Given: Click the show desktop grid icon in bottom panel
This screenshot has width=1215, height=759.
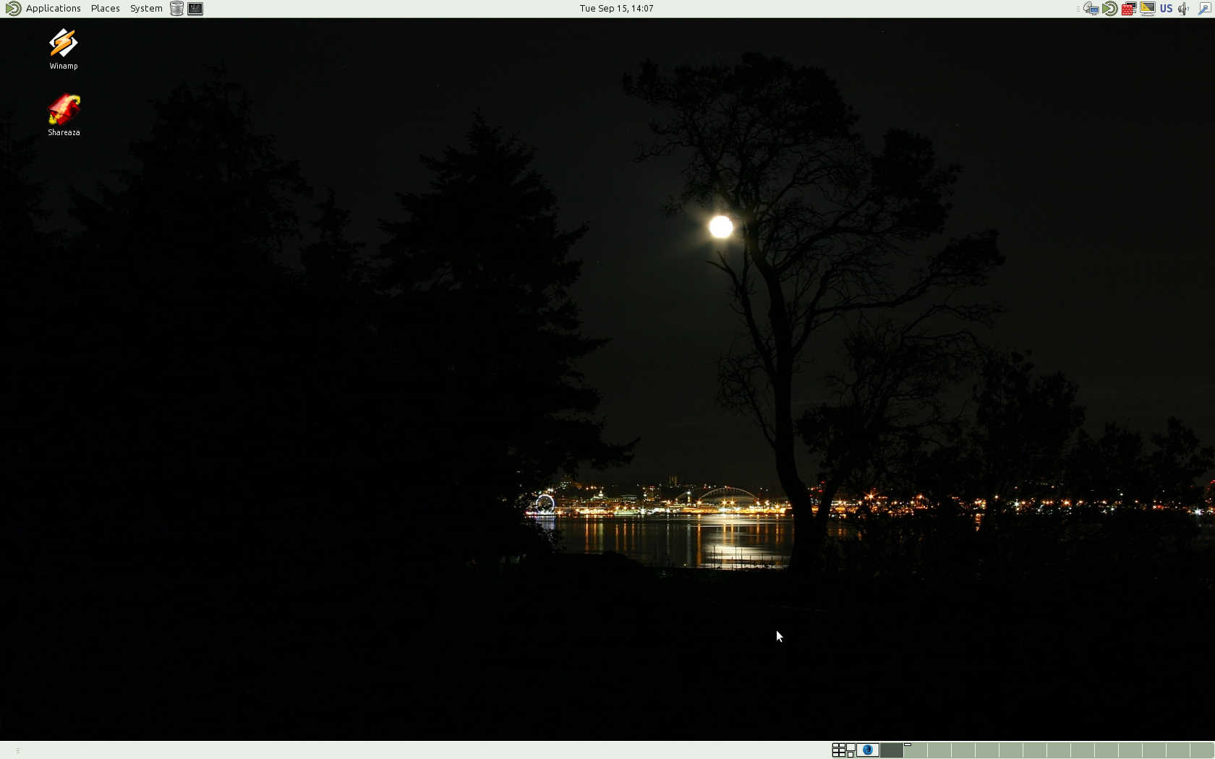Looking at the screenshot, I should click(838, 750).
